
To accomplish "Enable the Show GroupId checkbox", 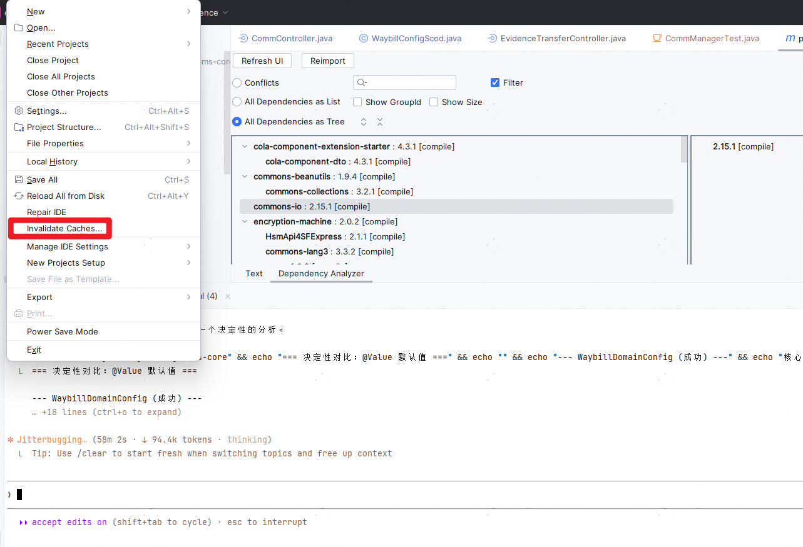I will click(357, 102).
